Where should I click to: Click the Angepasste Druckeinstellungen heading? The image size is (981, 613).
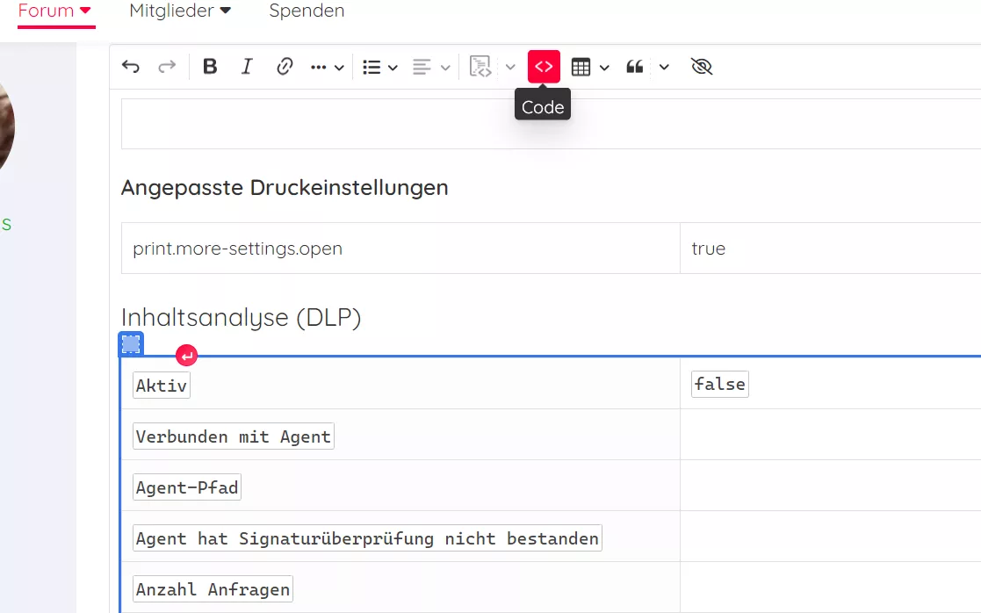pyautogui.click(x=285, y=188)
